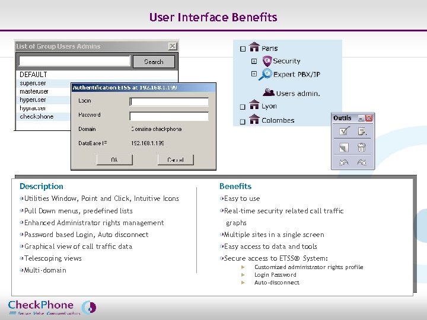Click the Authentification ETSS dialog title bar

144,88
